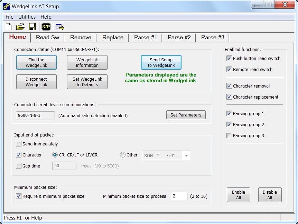Minimize the WedgeLink AT Setup window
Viewport: 298px width, 224px height.
[257, 4]
